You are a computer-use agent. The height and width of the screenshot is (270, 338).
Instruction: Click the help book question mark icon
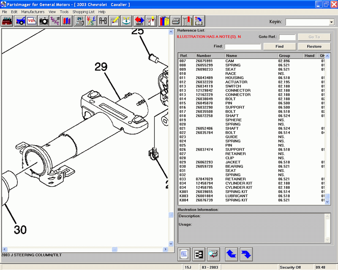click(199, 21)
